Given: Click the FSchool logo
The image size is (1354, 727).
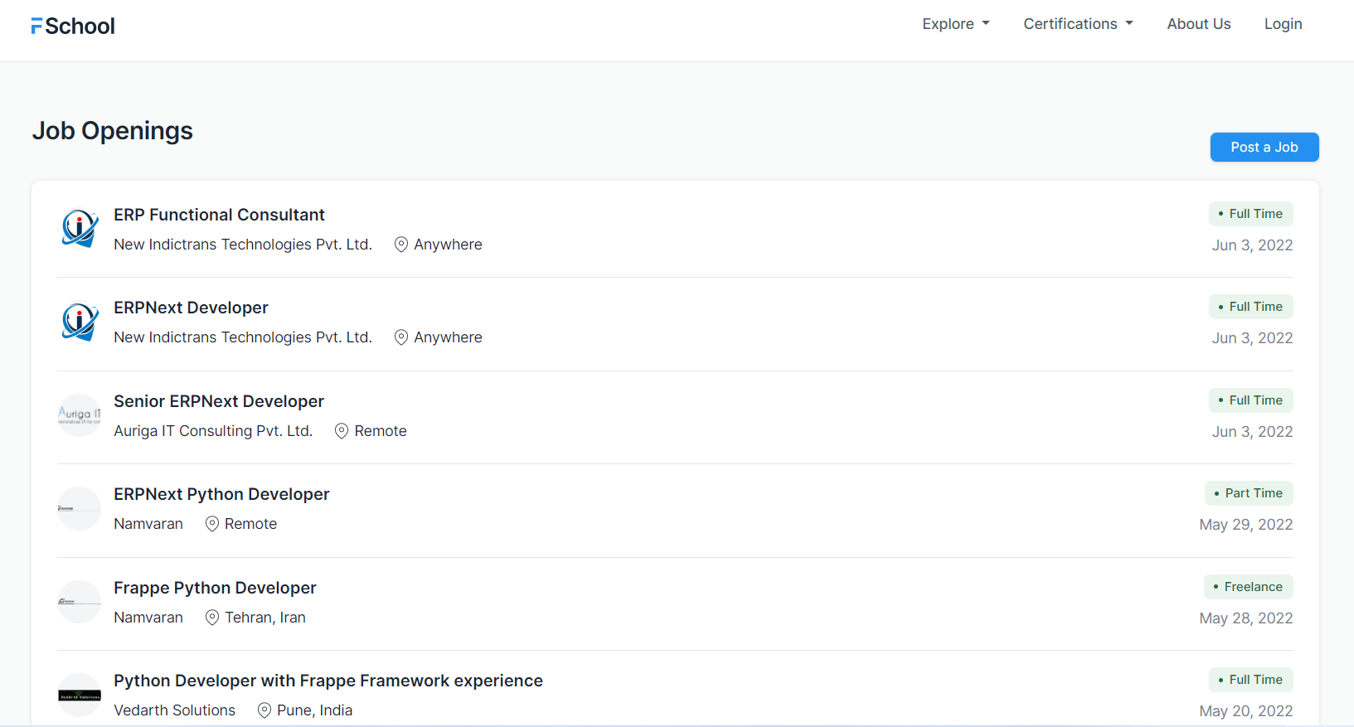Looking at the screenshot, I should click(73, 27).
